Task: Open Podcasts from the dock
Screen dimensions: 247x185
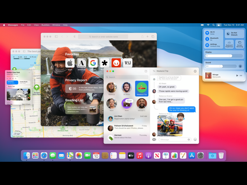Action: pyautogui.click(x=148, y=156)
